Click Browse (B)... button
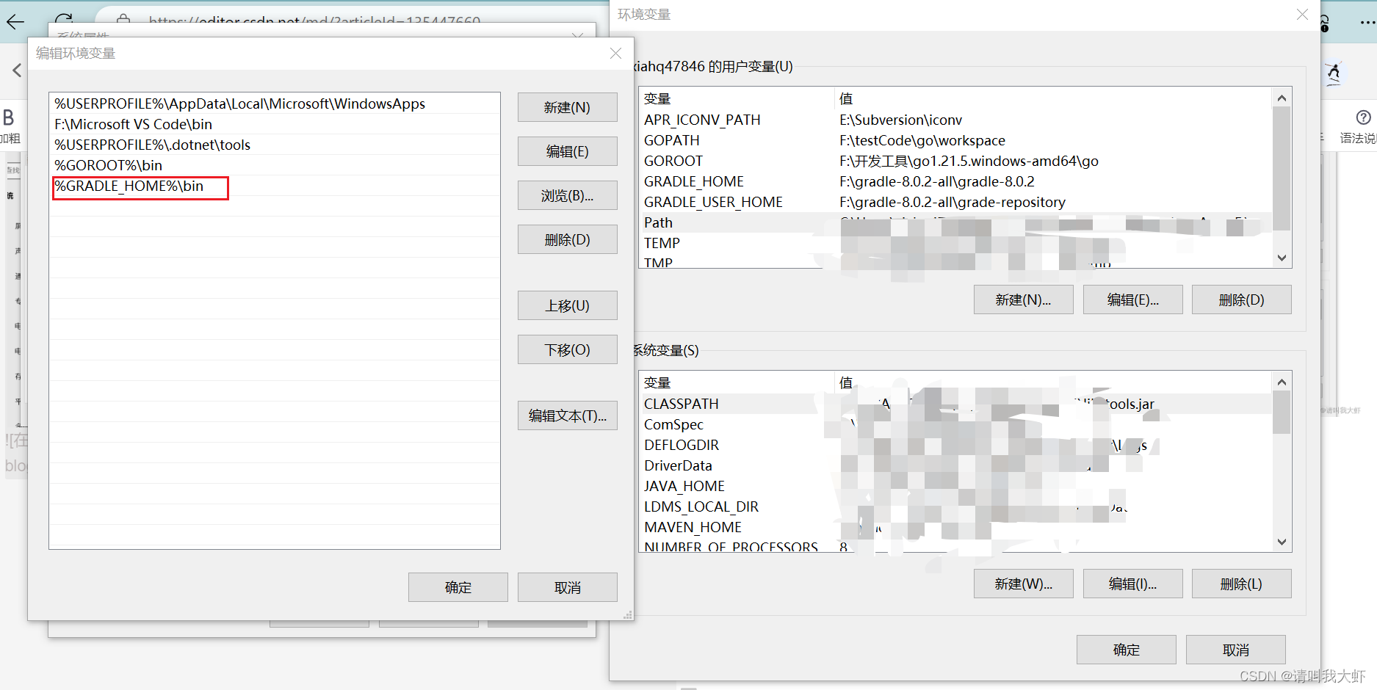This screenshot has height=690, width=1377. click(x=567, y=195)
